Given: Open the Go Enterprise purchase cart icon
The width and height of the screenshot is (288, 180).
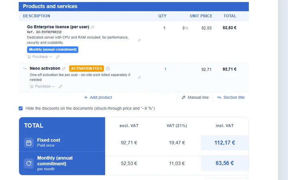Looking at the screenshot, I should [x=29, y=57].
